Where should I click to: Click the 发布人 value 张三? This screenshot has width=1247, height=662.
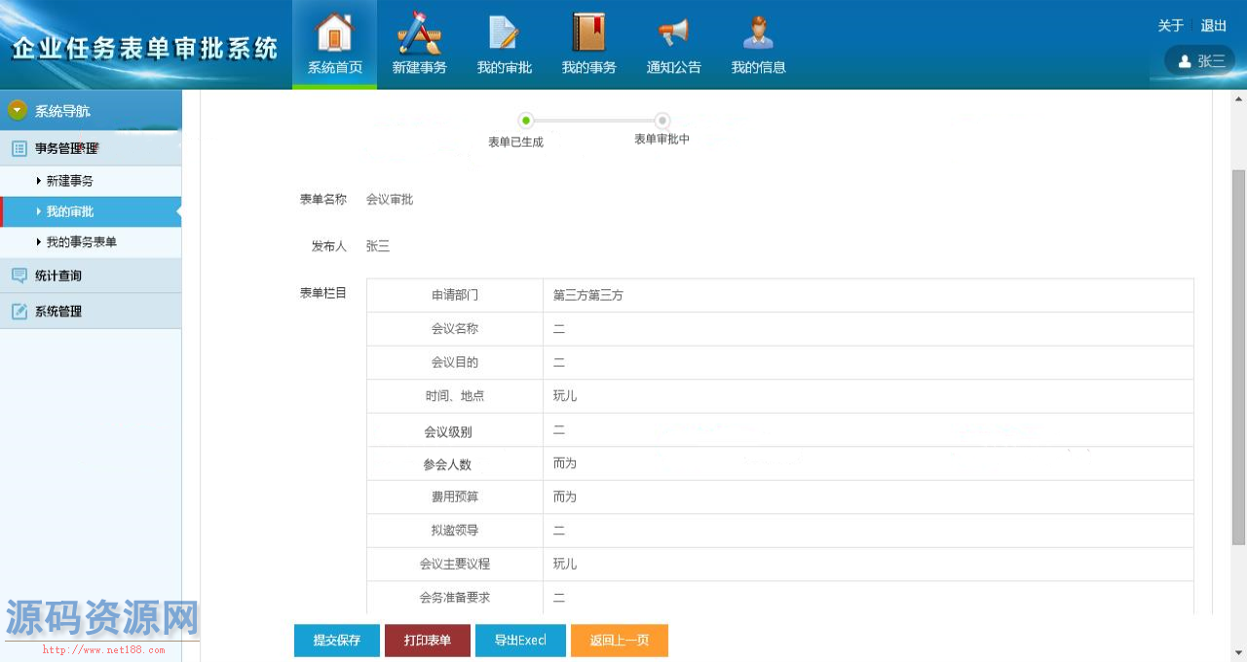pos(378,246)
